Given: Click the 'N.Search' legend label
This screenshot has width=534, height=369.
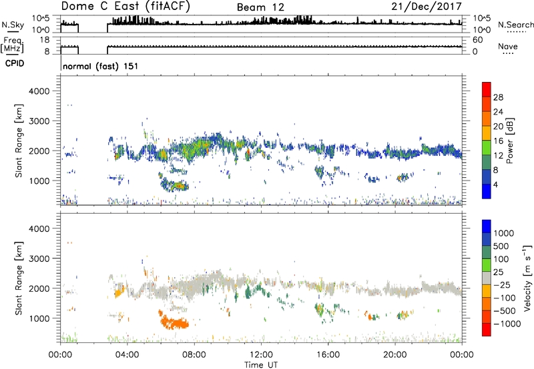Looking at the screenshot, I should [515, 25].
